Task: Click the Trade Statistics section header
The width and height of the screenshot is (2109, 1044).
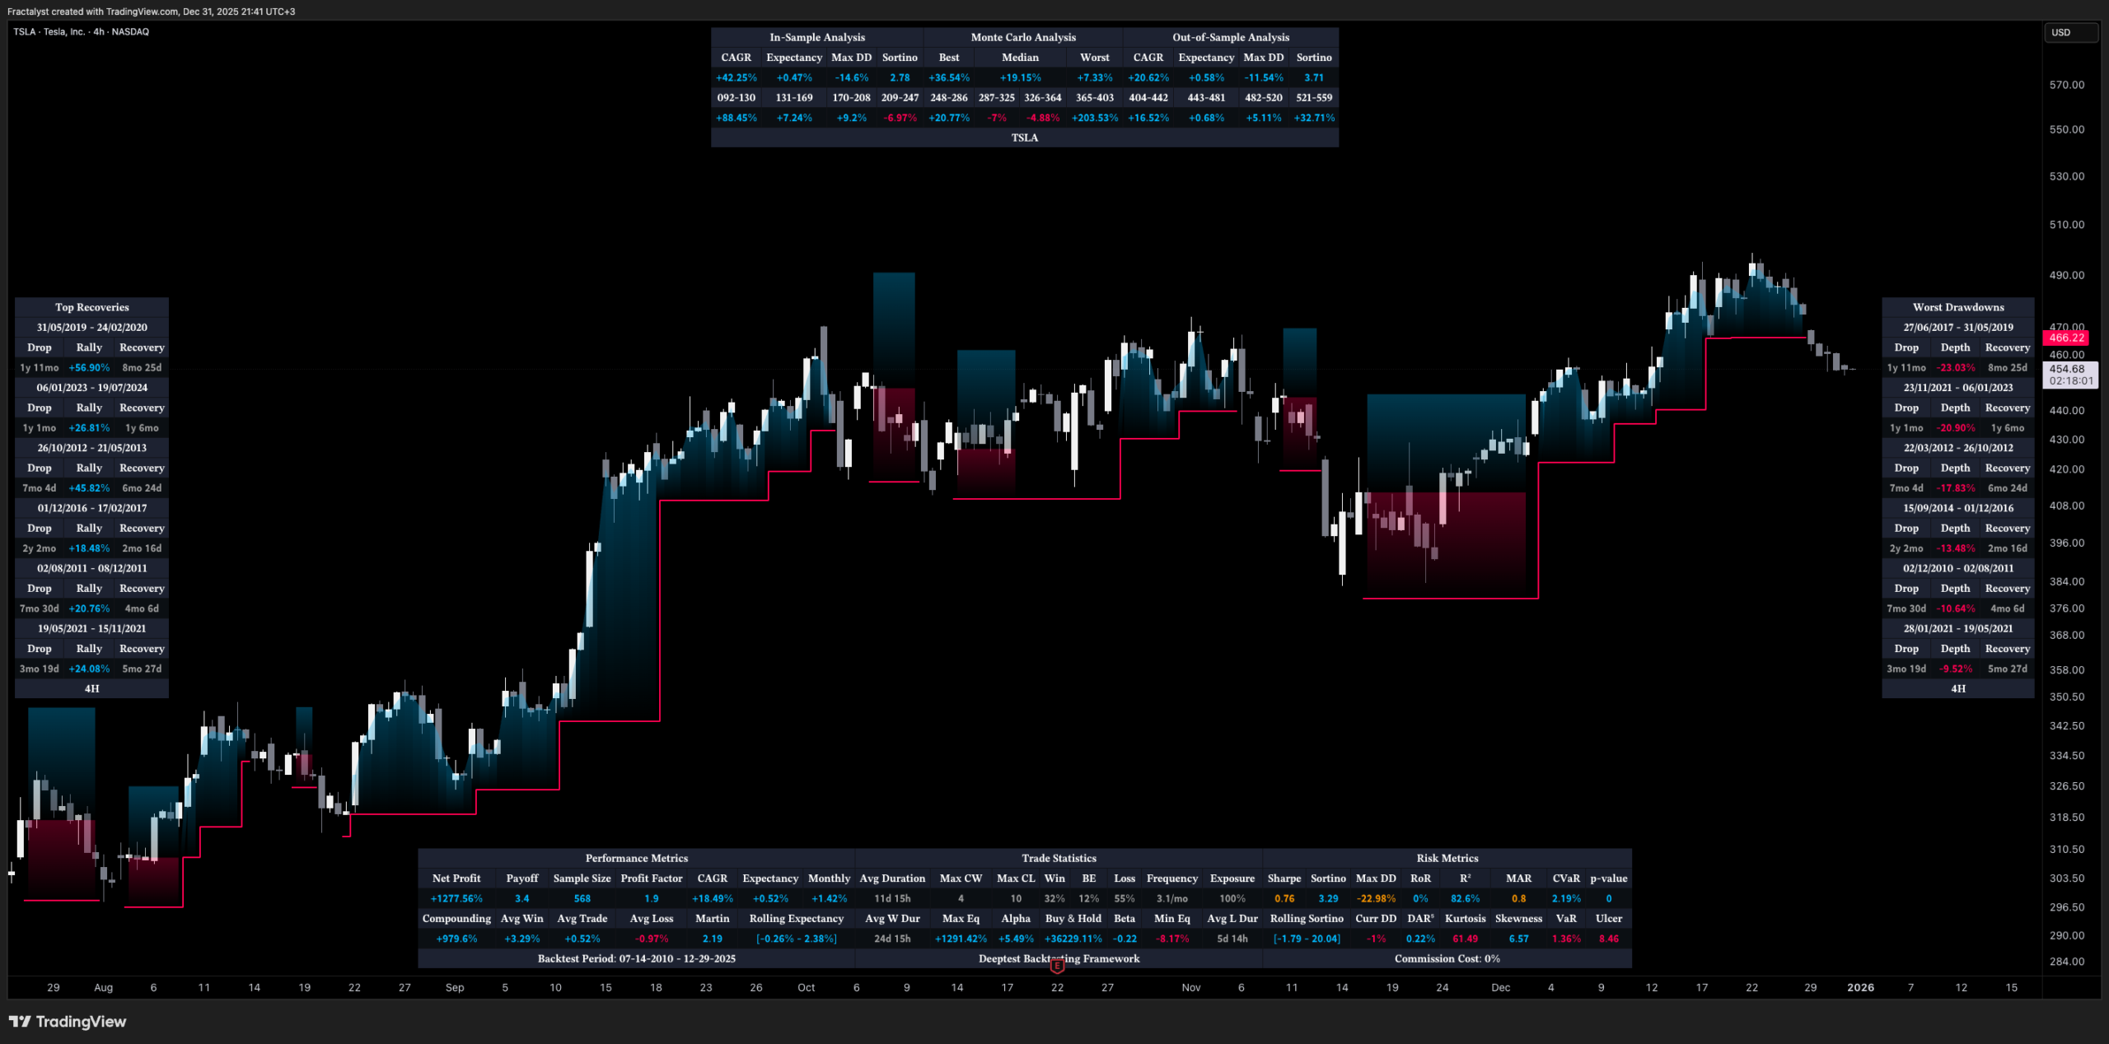Action: coord(1059,858)
